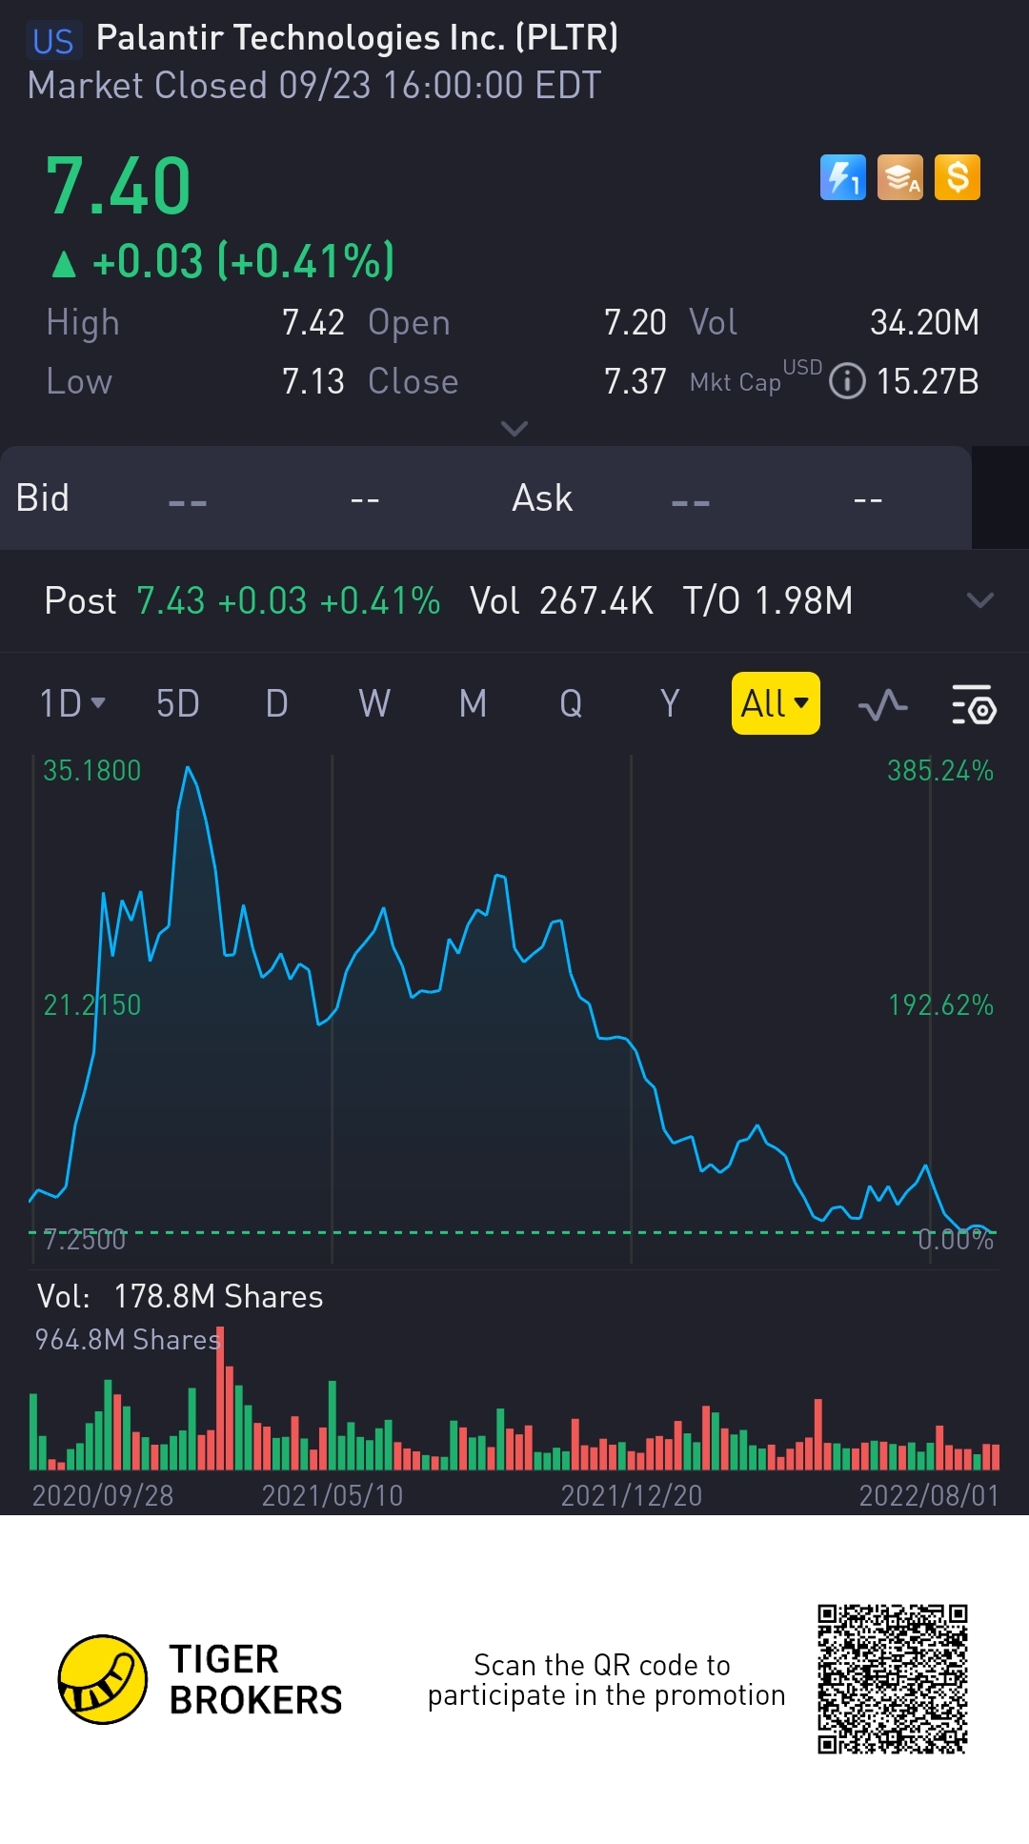Tap the promotion QR code

click(893, 1679)
